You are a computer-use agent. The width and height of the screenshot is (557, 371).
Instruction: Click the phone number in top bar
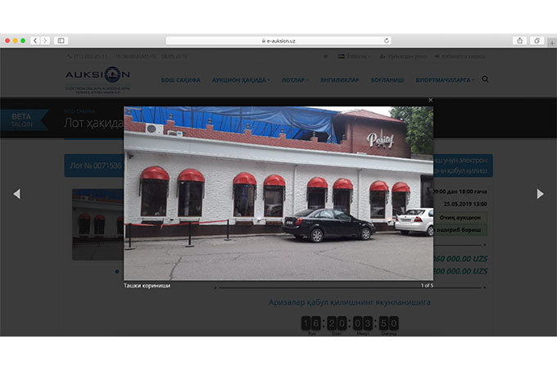point(88,57)
